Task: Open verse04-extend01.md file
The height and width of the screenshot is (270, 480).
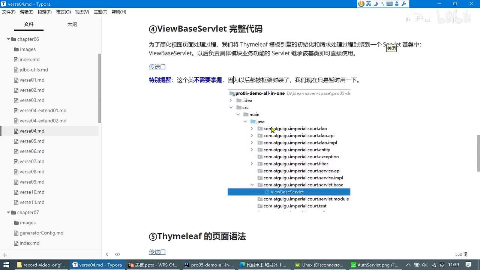Action: coord(43,111)
